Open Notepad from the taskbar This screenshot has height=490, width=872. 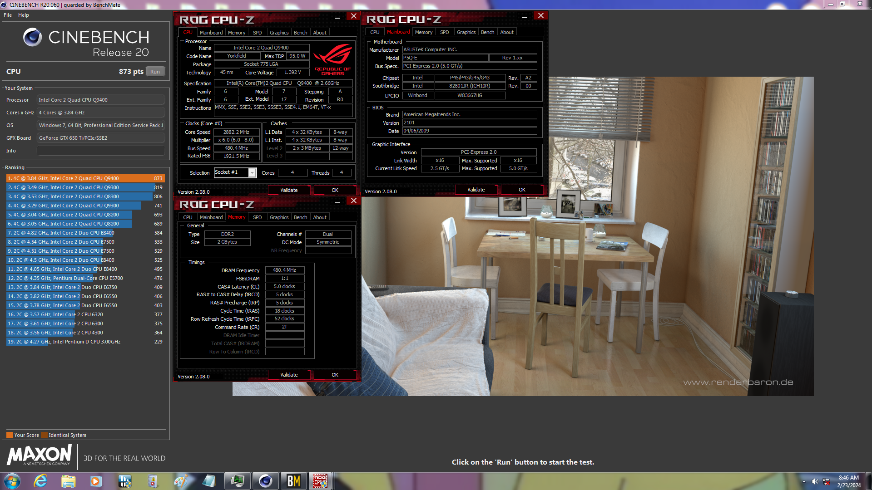(x=209, y=481)
